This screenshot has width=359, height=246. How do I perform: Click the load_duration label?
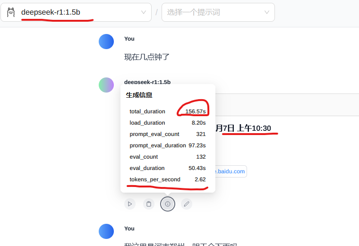pos(147,123)
